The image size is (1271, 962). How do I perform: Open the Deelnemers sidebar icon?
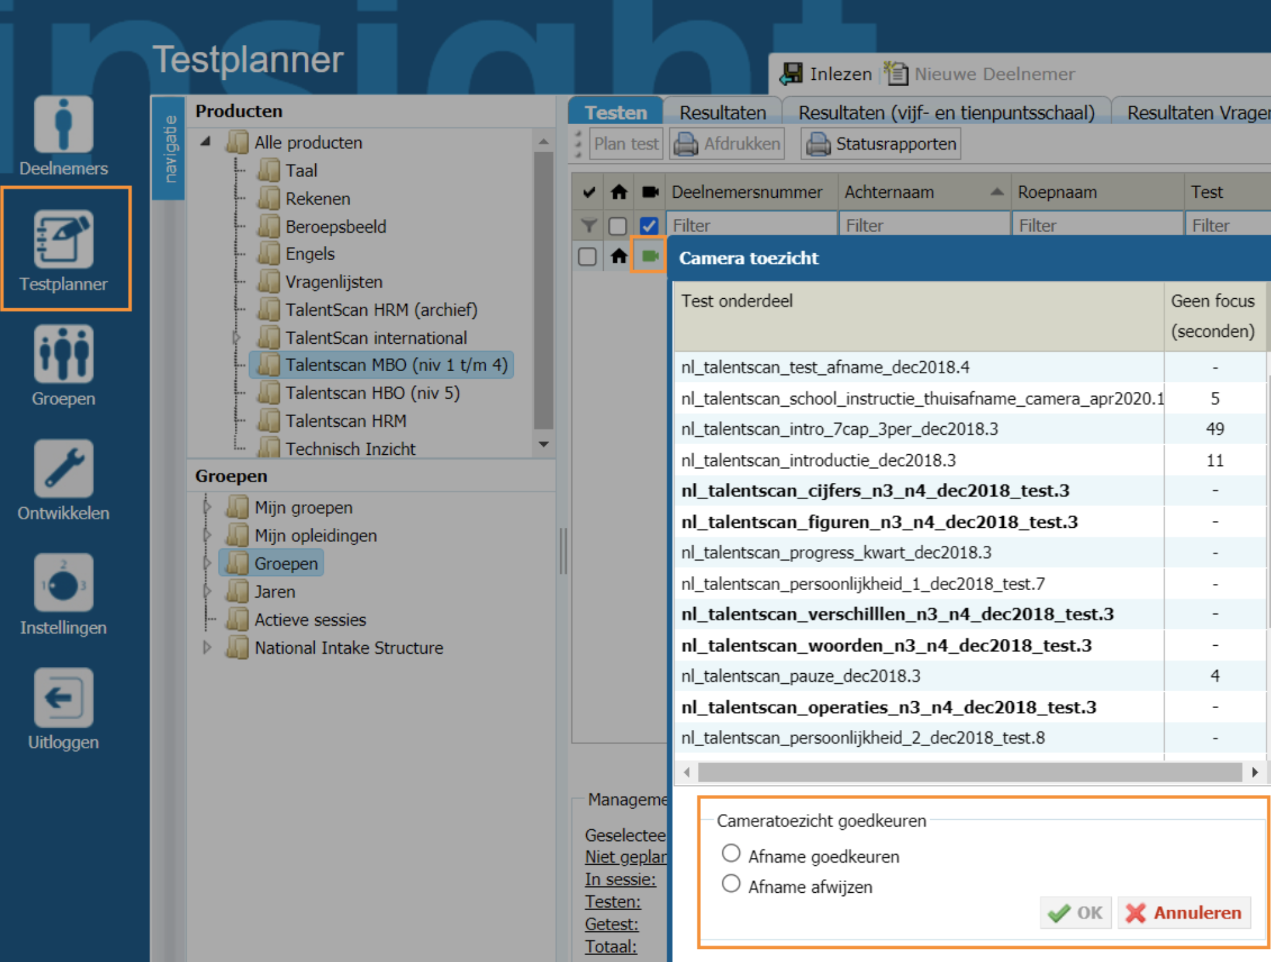click(63, 126)
